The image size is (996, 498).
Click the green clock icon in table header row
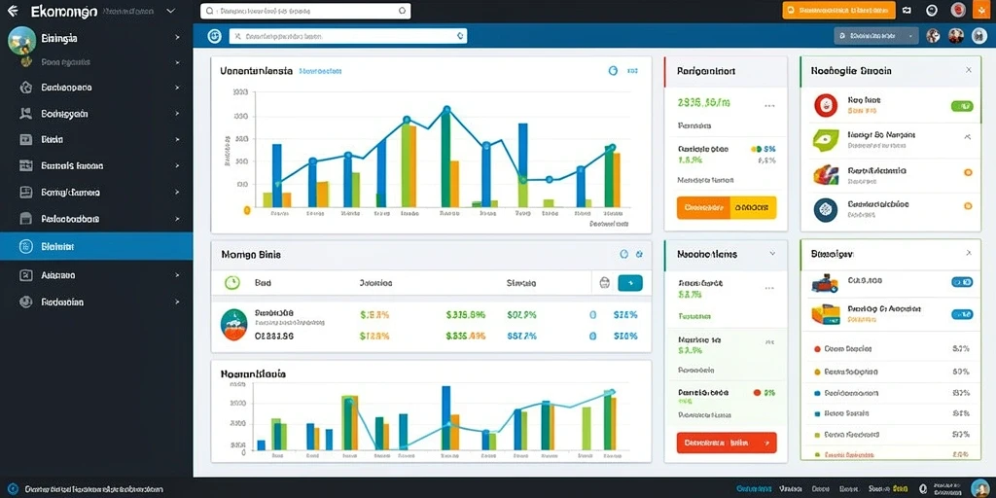pos(232,283)
